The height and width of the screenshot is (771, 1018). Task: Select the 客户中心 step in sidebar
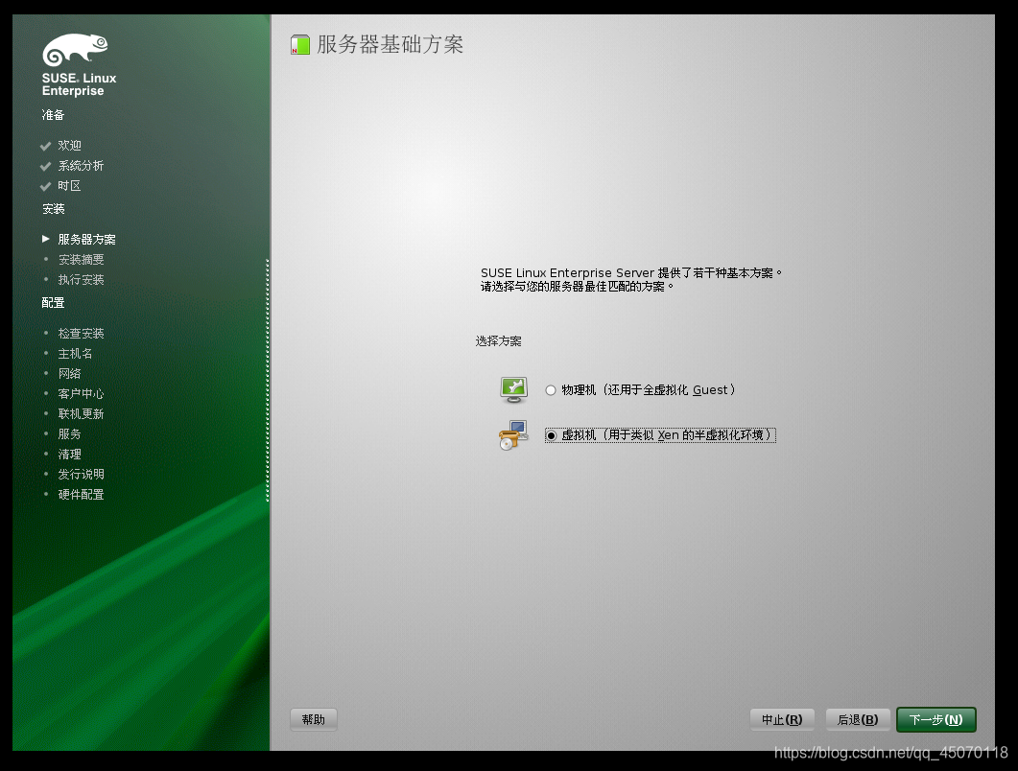[x=81, y=394]
